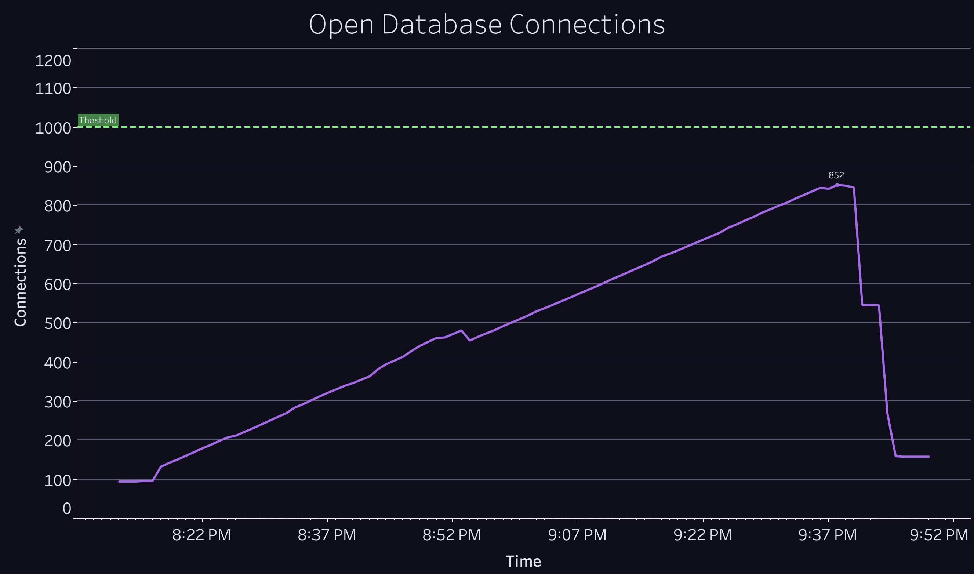Click the green Theshold label badge
Screen dimensions: 974x574
pyautogui.click(x=98, y=120)
